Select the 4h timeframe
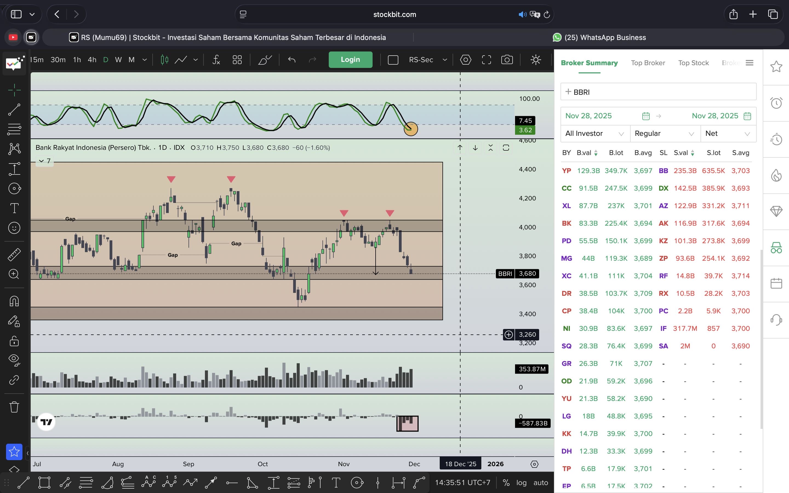Image resolution: width=789 pixels, height=493 pixels. point(92,60)
